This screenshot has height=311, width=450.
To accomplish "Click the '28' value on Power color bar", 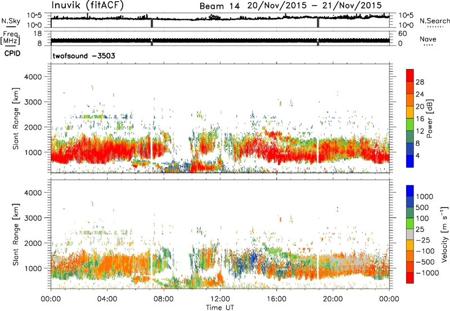I will click(x=420, y=82).
